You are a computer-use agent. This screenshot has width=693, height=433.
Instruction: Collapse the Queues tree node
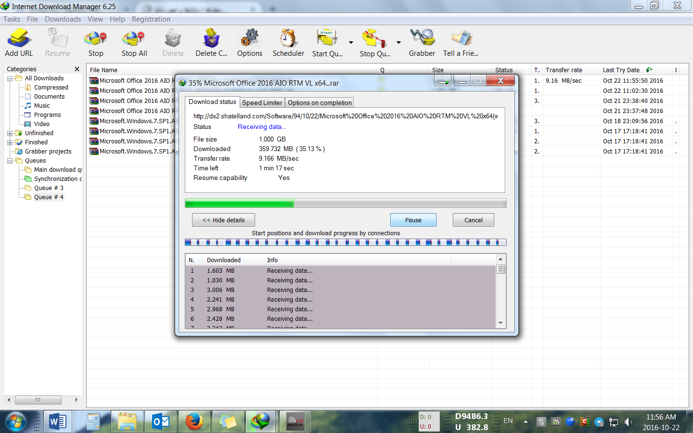pos(10,161)
